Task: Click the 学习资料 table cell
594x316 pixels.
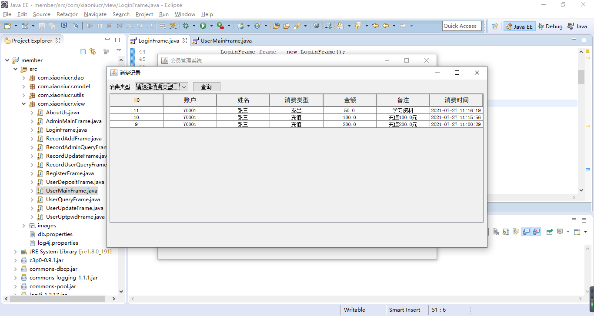Action: 403,110
